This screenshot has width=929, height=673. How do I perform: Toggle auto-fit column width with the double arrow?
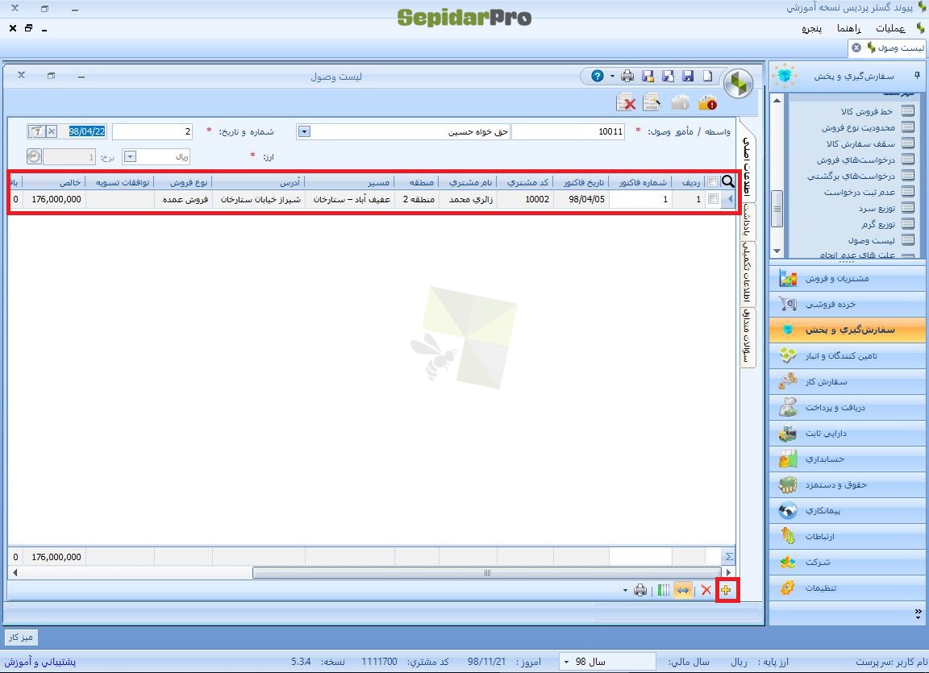683,590
